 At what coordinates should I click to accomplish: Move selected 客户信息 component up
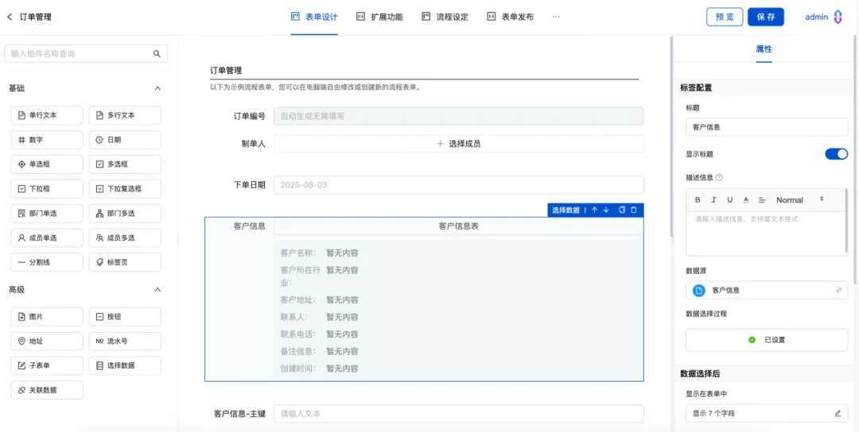[594, 210]
